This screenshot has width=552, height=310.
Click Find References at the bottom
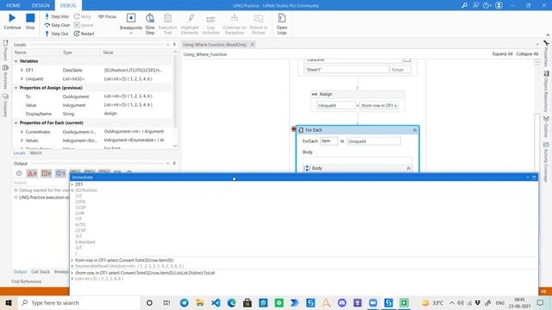point(27,282)
